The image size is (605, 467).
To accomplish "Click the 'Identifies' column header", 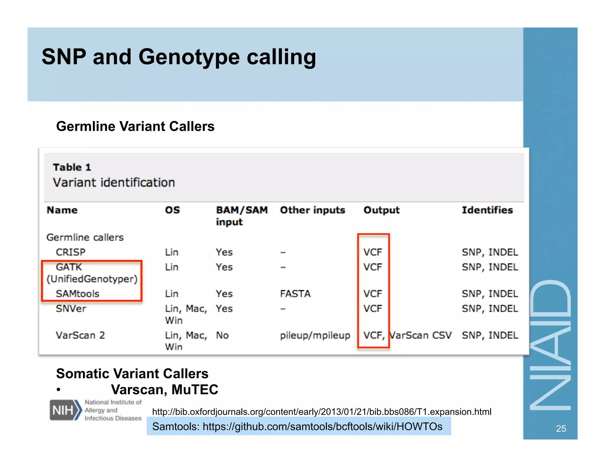I will point(487,210).
